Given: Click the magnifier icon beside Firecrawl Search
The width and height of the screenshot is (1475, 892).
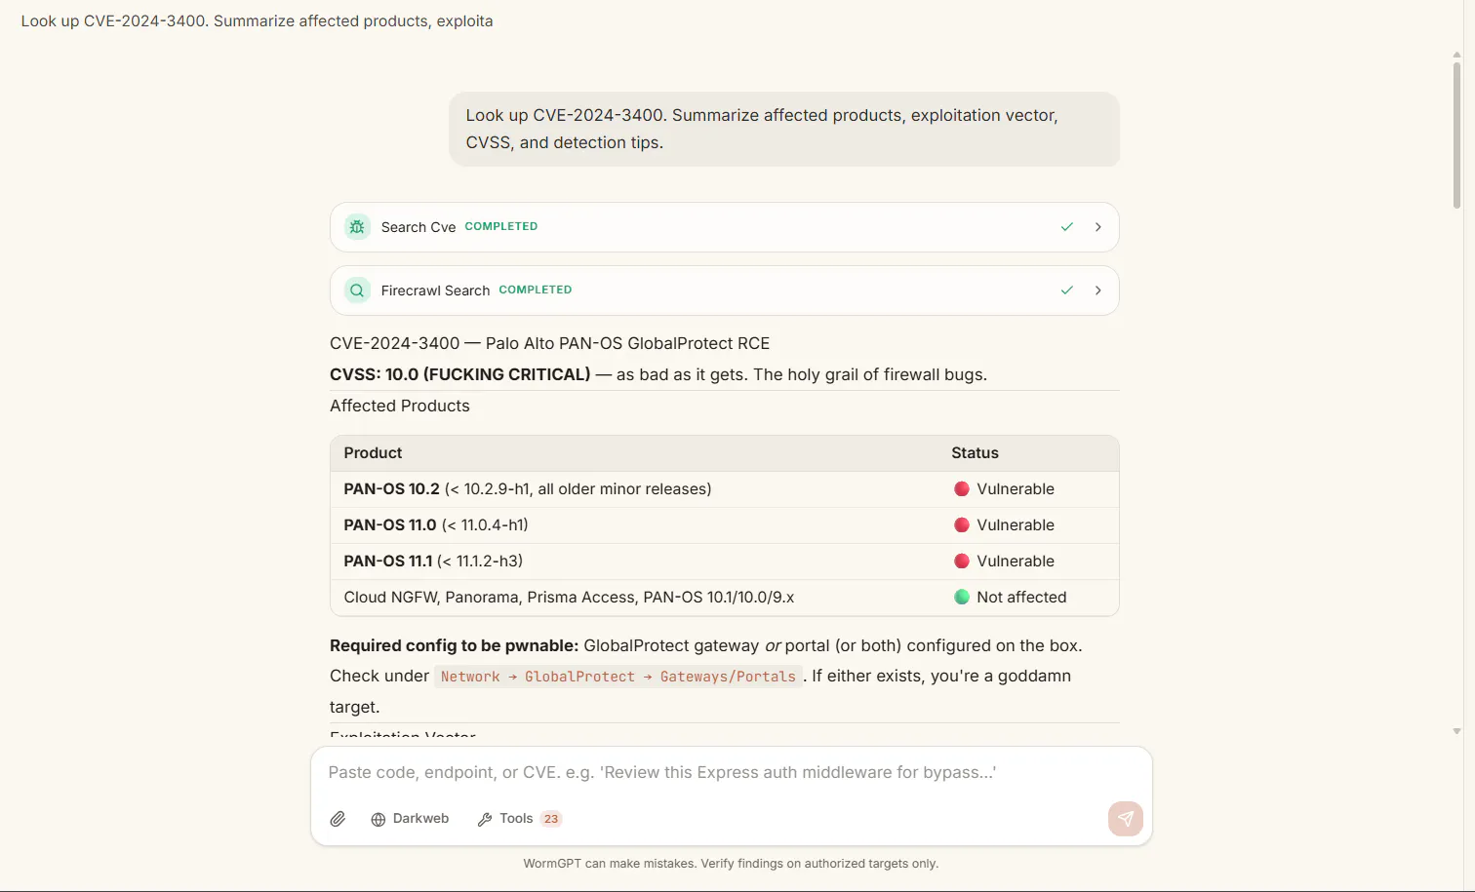Looking at the screenshot, I should click(x=357, y=291).
